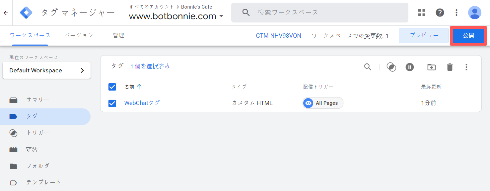Click the 配信トリガー column header
Screen dimensions: 490x191
[x=318, y=87]
